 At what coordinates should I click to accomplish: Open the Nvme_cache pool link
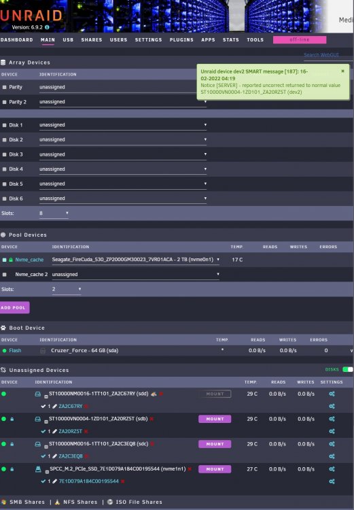tap(29, 260)
